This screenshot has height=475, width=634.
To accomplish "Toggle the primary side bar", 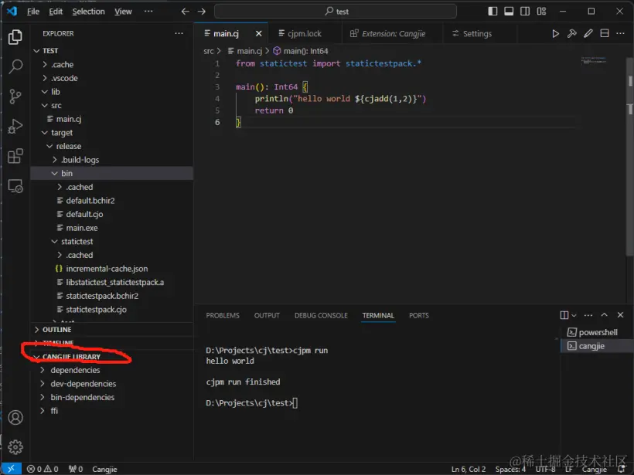I will click(x=493, y=12).
